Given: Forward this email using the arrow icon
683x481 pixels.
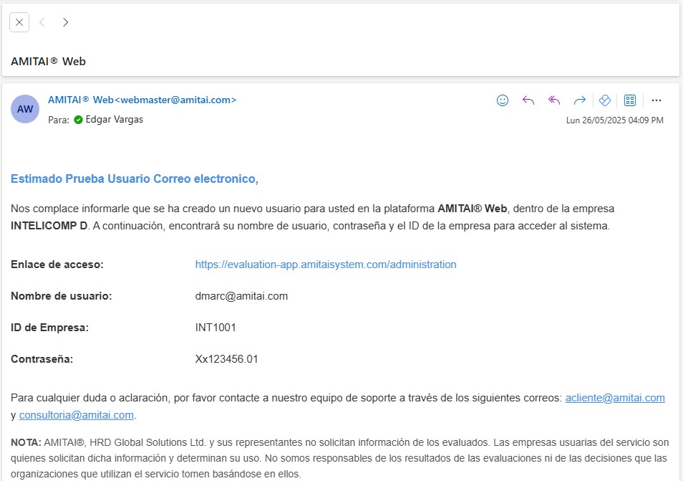Looking at the screenshot, I should pos(580,100).
